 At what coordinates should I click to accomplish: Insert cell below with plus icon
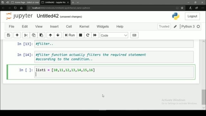click(17, 35)
